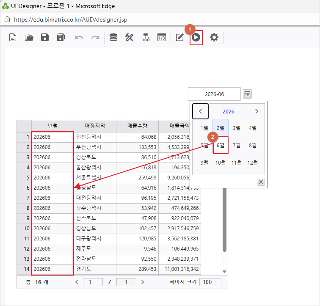Open the settings gear icon

tap(214, 38)
